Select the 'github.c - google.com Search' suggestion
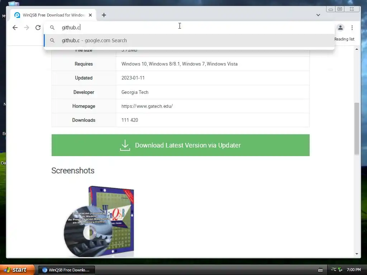Viewport: 367px width, 275px height. pos(189,40)
